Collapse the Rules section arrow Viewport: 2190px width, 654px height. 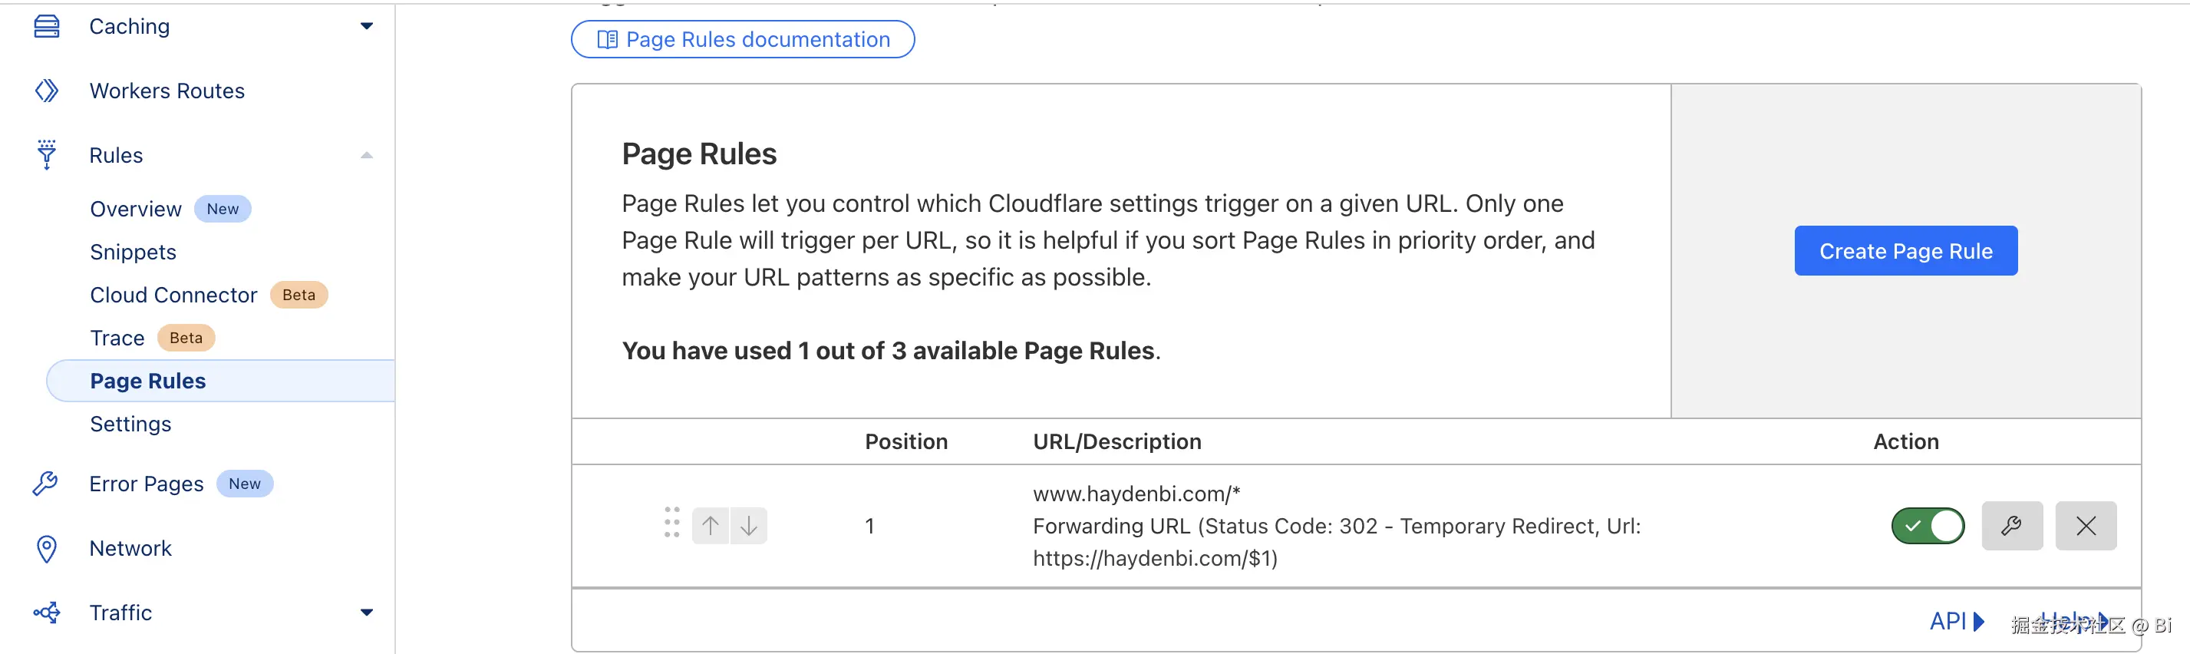(367, 155)
